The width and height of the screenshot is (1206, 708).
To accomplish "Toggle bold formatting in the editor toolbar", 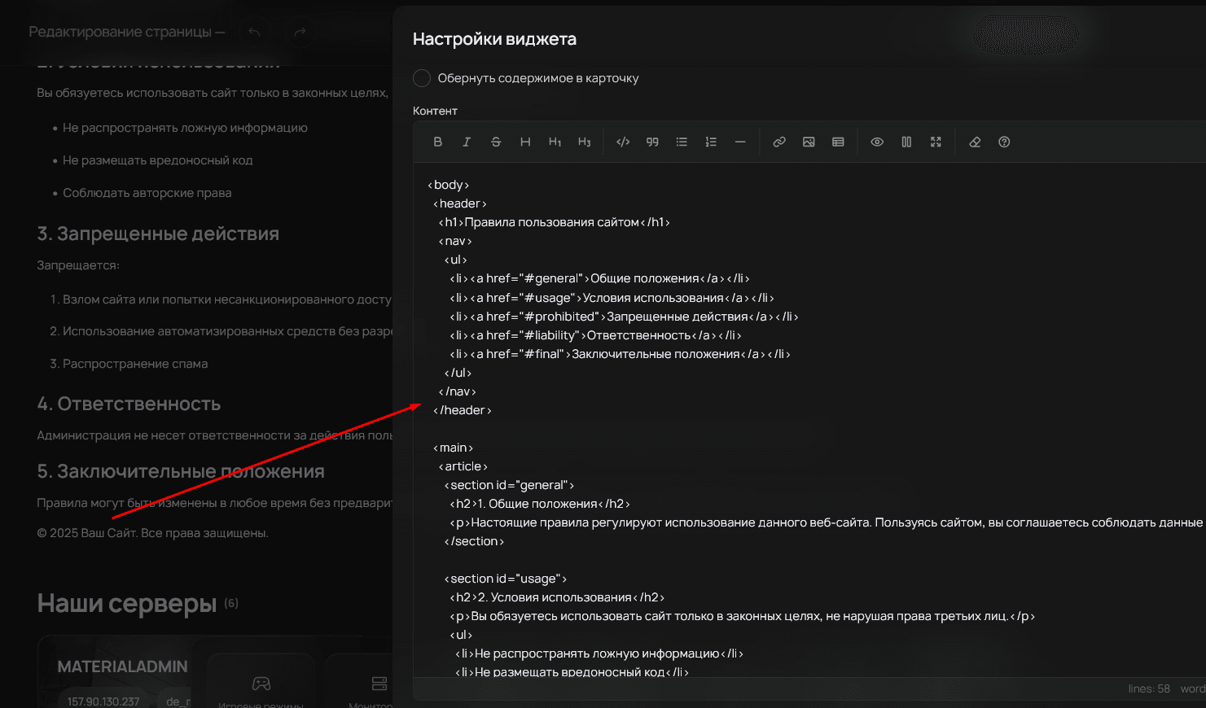I will coord(437,142).
